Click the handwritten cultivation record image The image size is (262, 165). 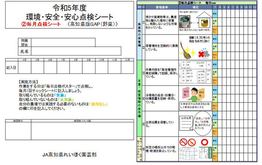[195, 72]
